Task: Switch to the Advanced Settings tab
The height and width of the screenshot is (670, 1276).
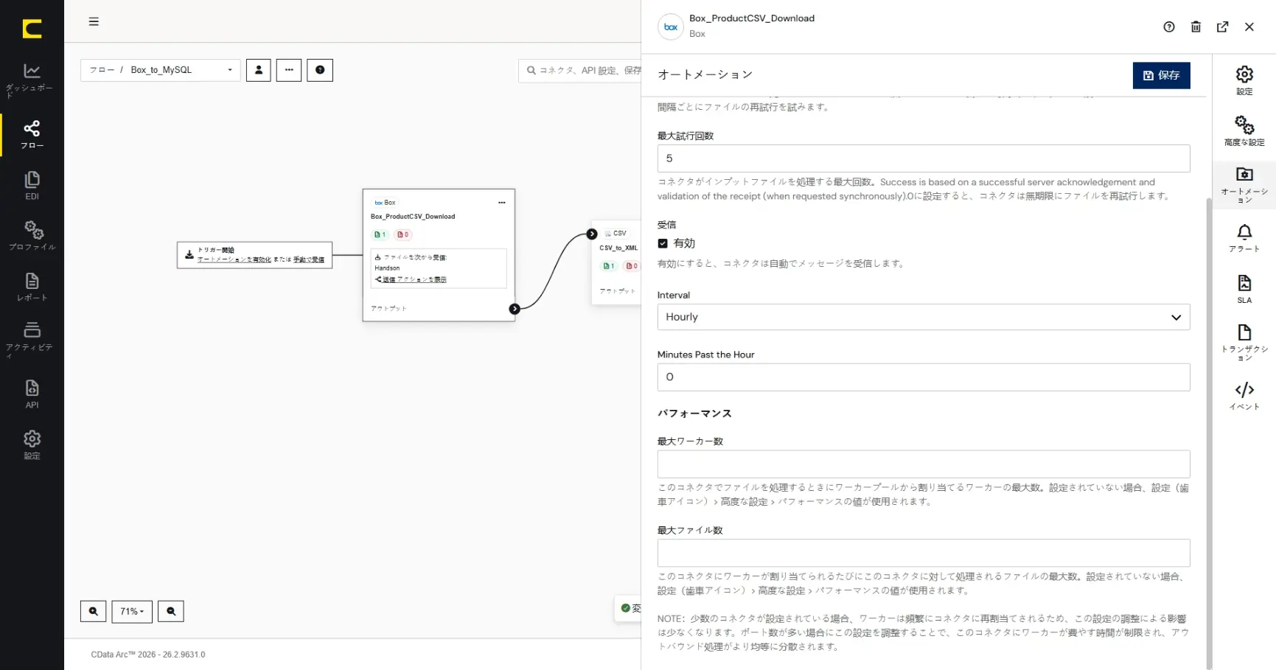Action: (1244, 131)
